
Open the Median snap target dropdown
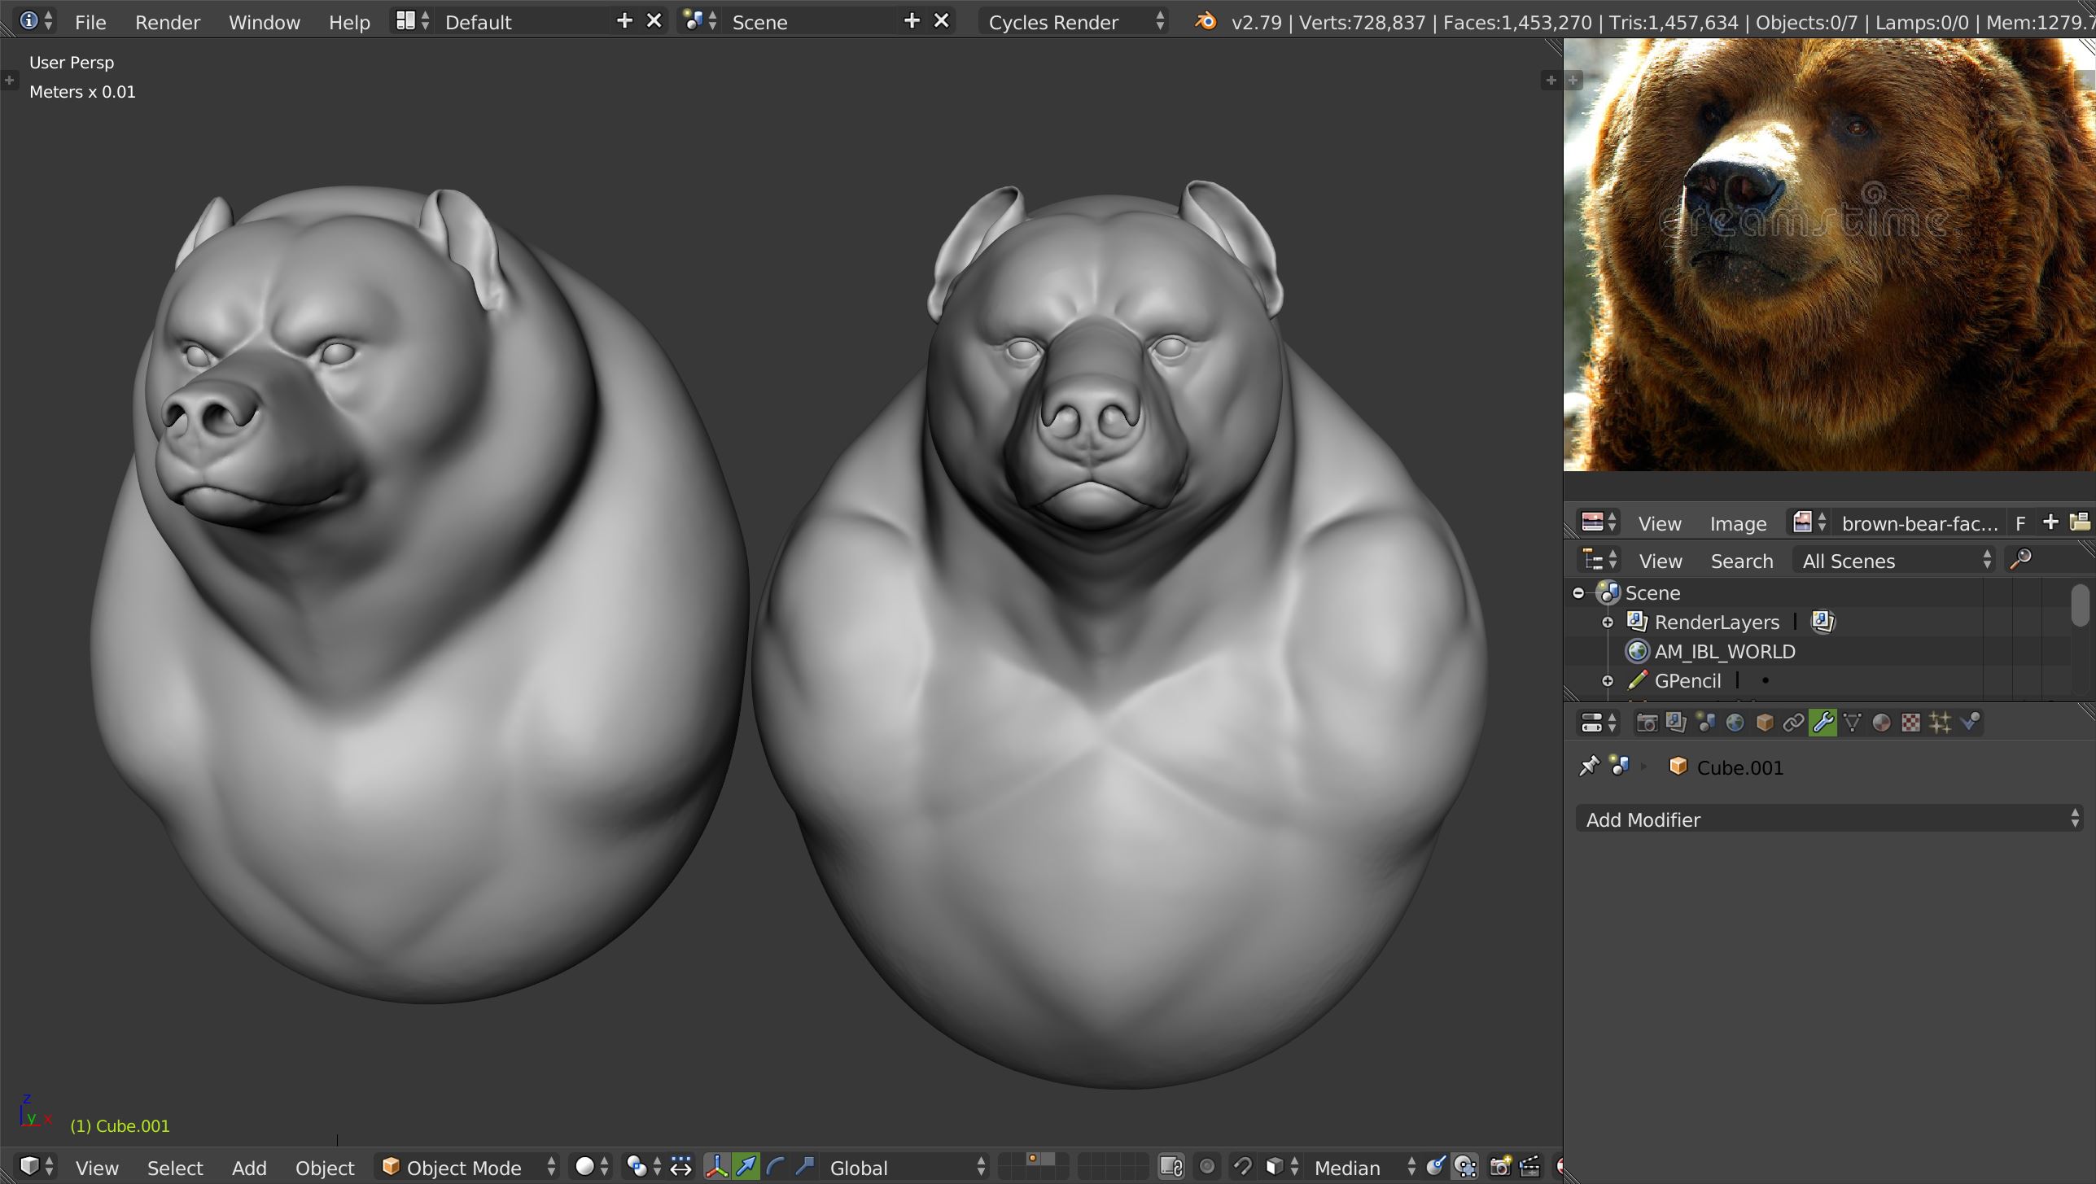pos(1363,1167)
